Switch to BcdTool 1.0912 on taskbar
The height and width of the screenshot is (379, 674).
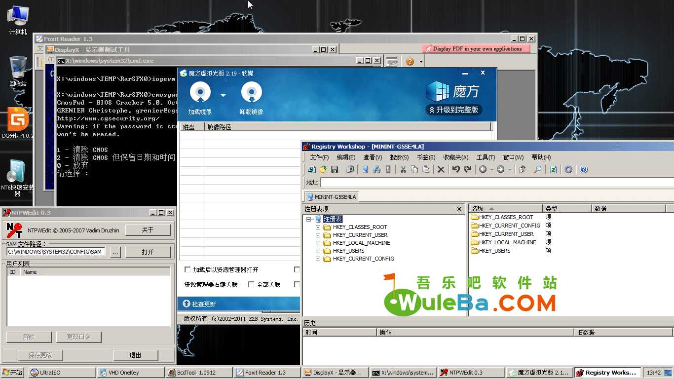(199, 373)
